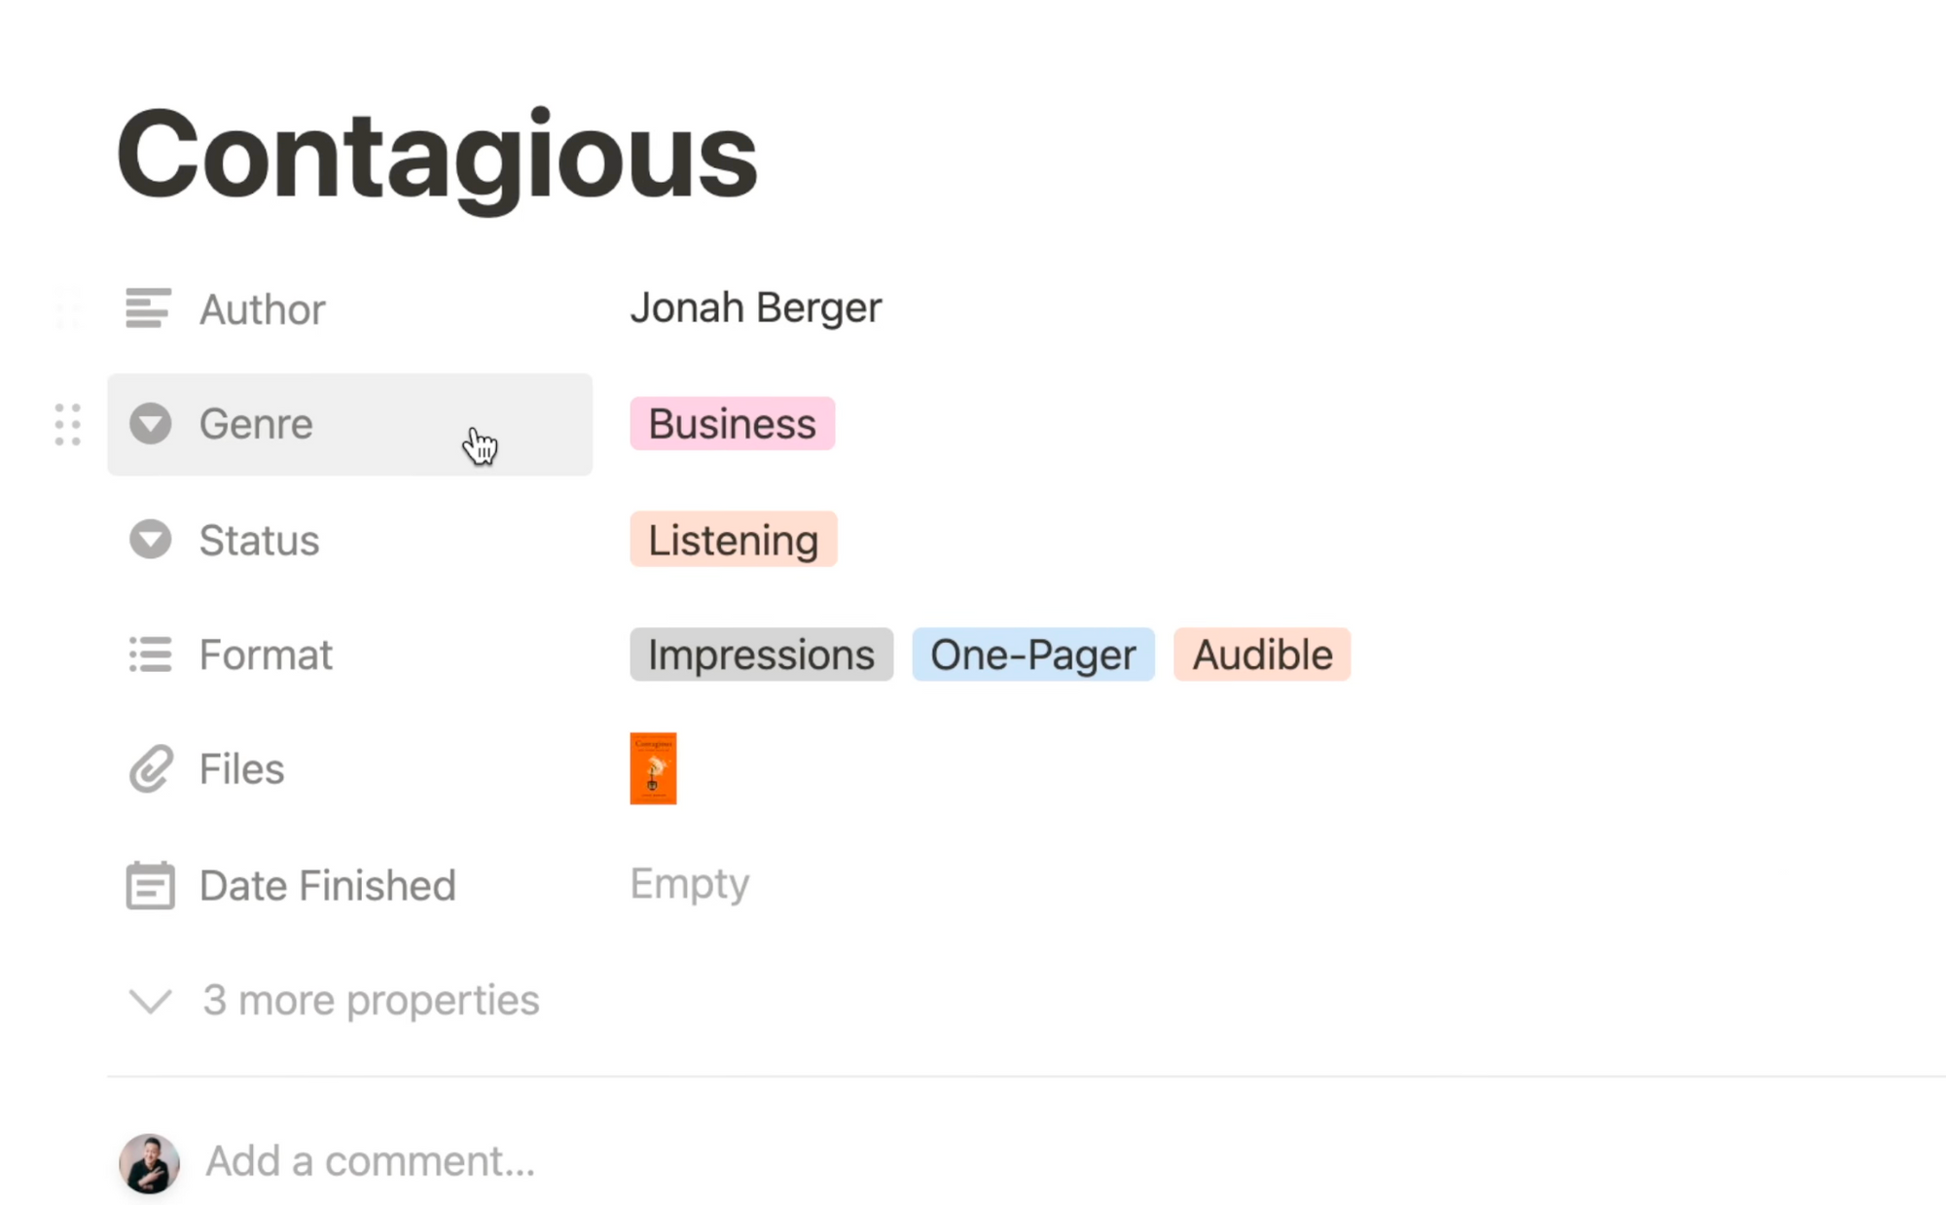Select the Audible format tag
The height and width of the screenshot is (1205, 1946).
[x=1262, y=655]
